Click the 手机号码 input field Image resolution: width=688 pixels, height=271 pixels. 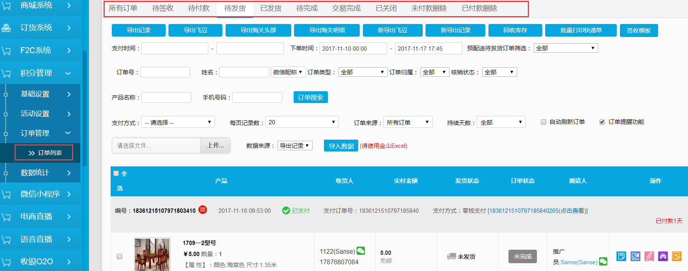pyautogui.click(x=257, y=97)
